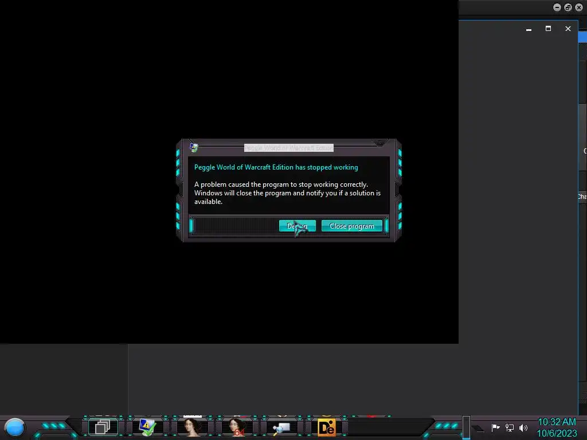Open the magnifier and screen taskbar app
The height and width of the screenshot is (440, 587).
click(281, 427)
